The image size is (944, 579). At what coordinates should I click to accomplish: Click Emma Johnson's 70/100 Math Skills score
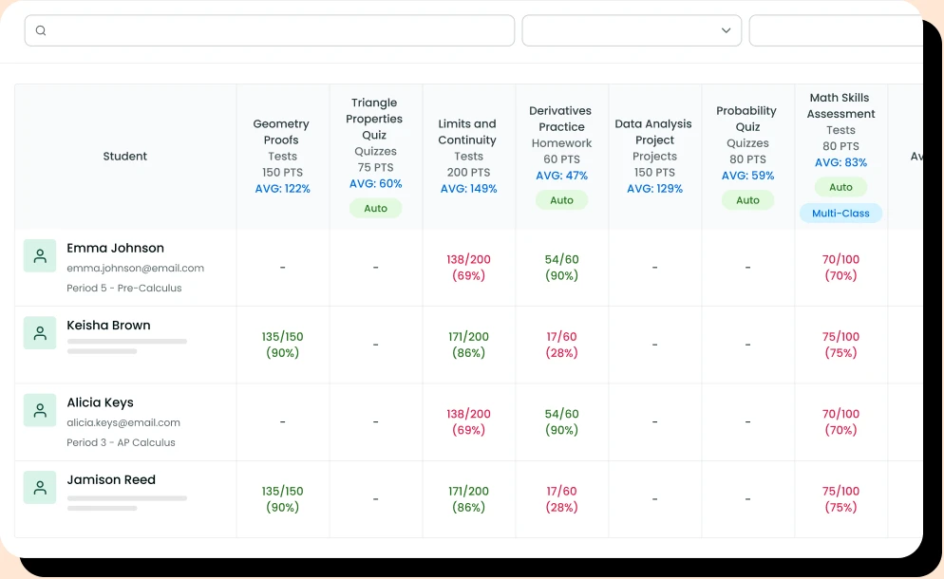(840, 268)
